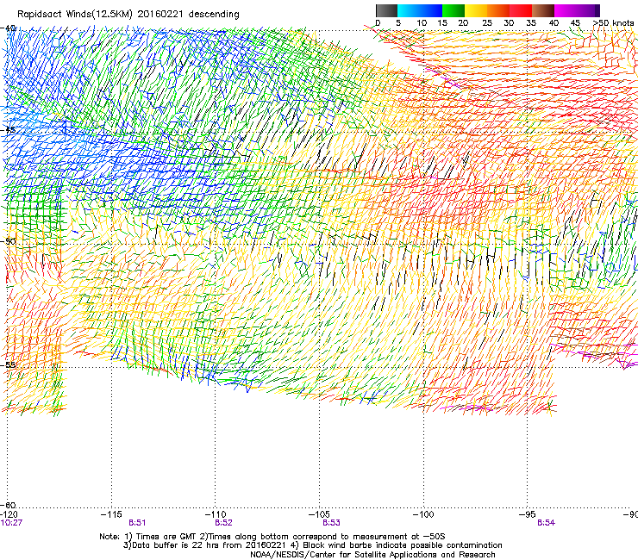Viewport: 638px width, 560px height.
Task: Click the legend label '10'
Action: [x=422, y=23]
